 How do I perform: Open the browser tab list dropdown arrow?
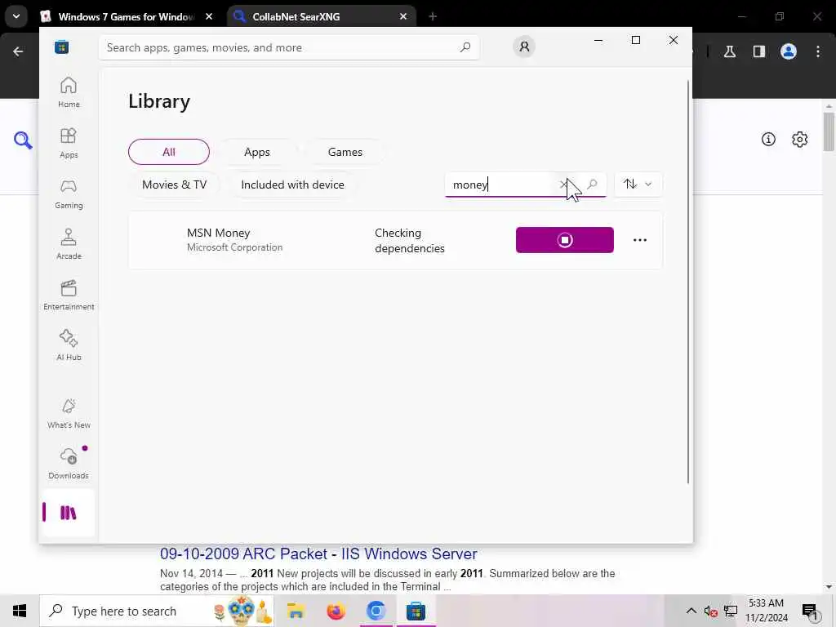click(16, 16)
